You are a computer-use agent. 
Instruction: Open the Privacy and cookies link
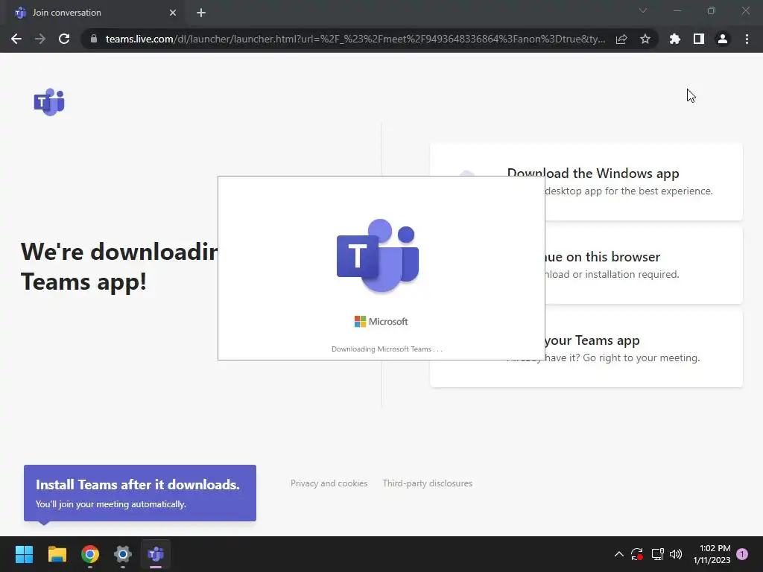click(329, 483)
